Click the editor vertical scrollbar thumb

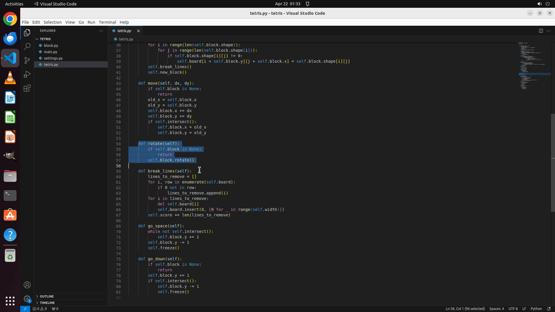click(553, 163)
